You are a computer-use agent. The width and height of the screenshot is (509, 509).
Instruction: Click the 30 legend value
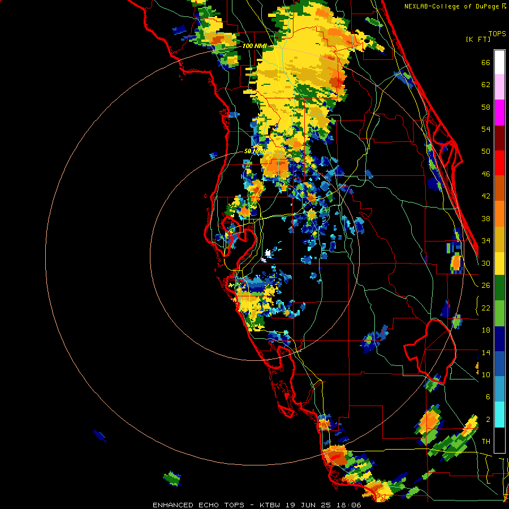tap(486, 263)
